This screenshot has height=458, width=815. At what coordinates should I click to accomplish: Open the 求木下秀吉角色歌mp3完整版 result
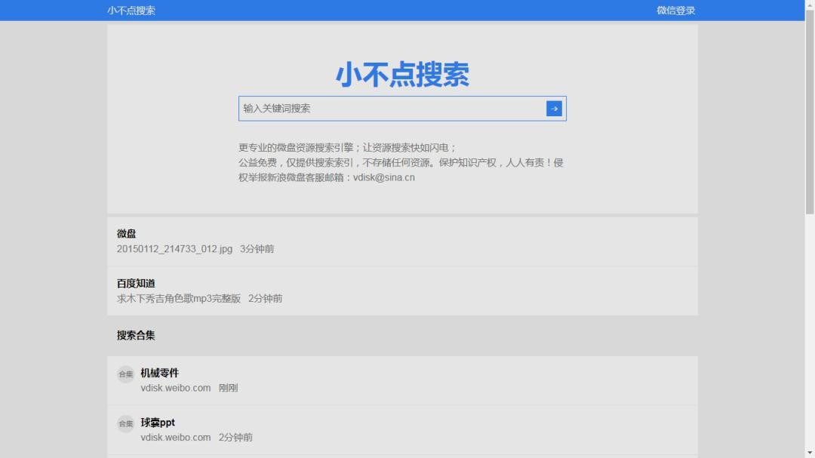coord(179,299)
